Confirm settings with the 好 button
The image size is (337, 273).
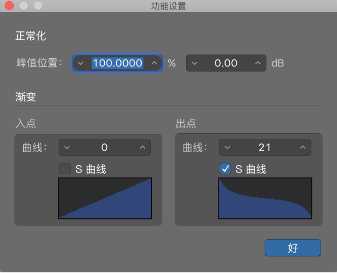pyautogui.click(x=293, y=248)
